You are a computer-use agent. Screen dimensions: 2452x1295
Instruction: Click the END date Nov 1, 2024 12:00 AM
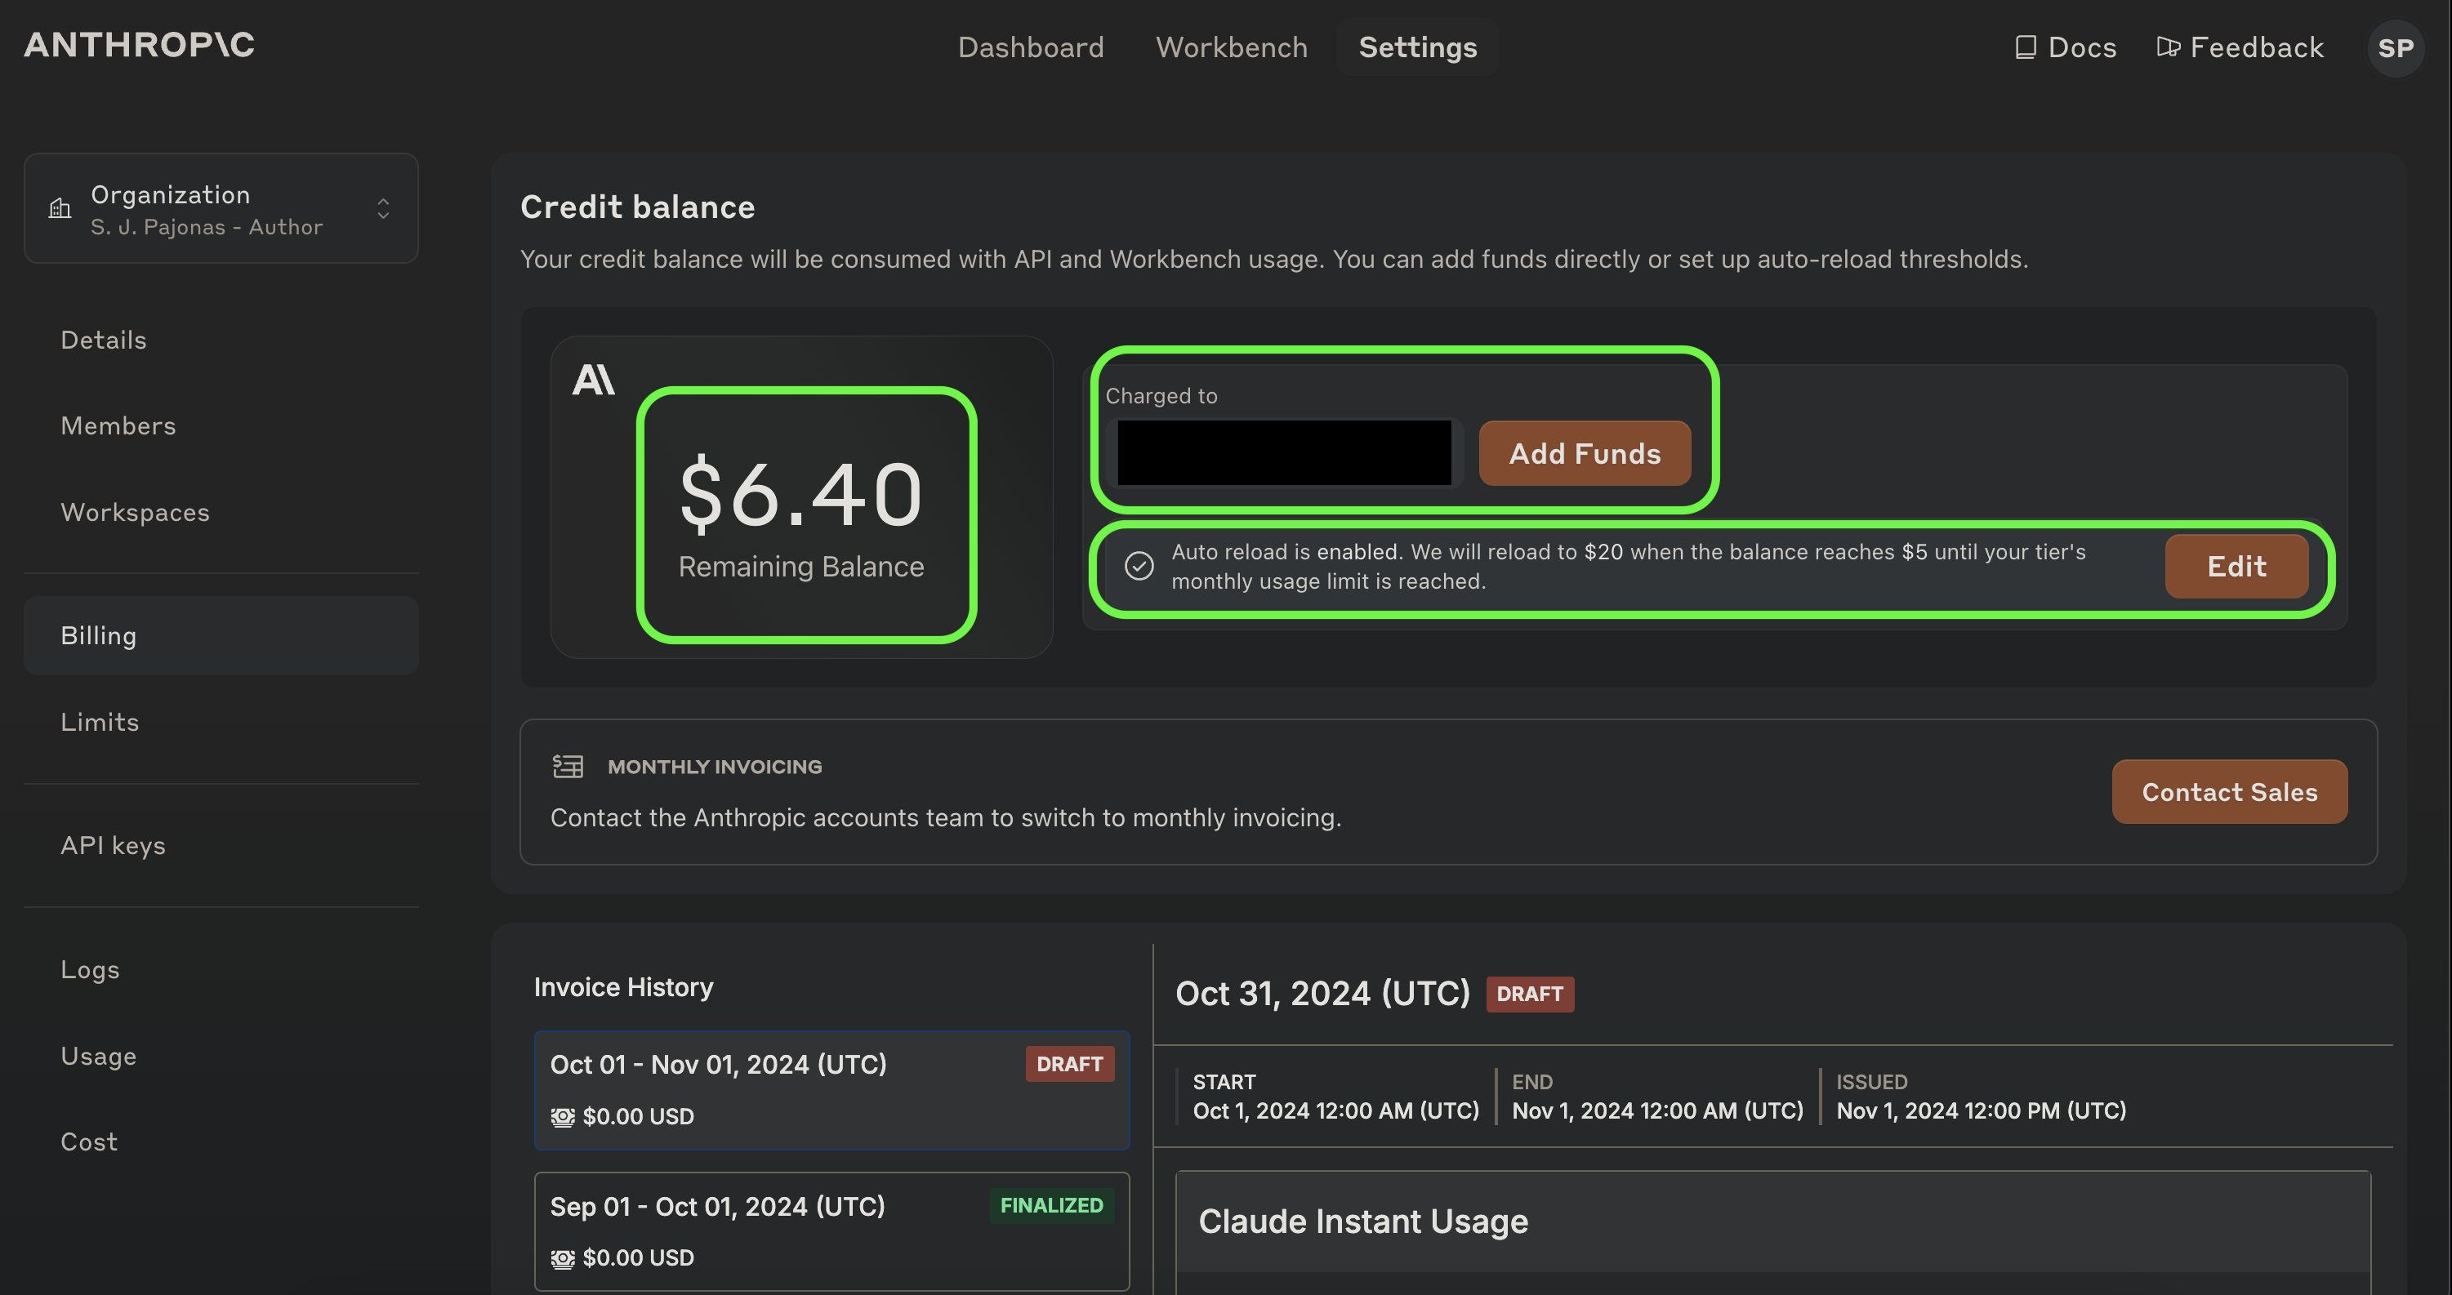pos(1657,1110)
